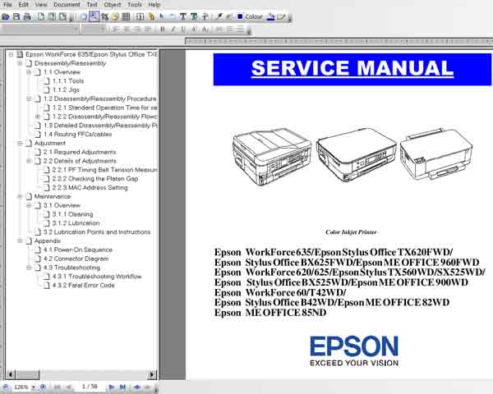Click the bookmarks scrollbar left arrow

(x=11, y=374)
